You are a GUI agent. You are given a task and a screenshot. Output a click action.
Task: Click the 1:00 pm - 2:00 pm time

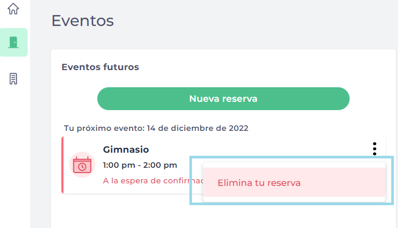pos(140,165)
